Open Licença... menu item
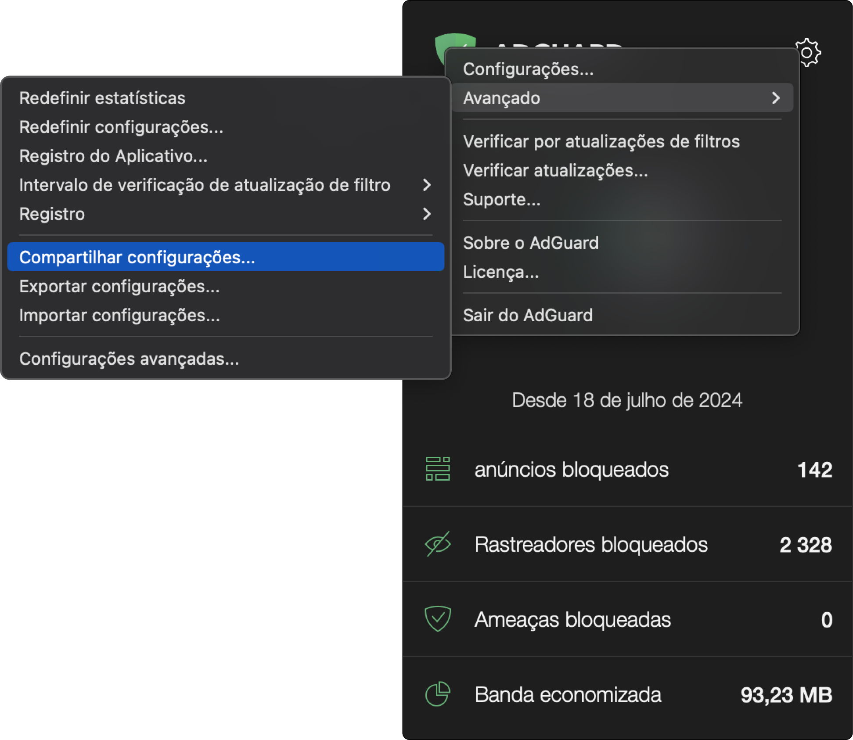Viewport: 853px width, 740px height. (x=622, y=272)
